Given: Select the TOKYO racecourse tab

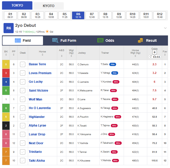Looking at the screenshot, I should pos(17,5).
